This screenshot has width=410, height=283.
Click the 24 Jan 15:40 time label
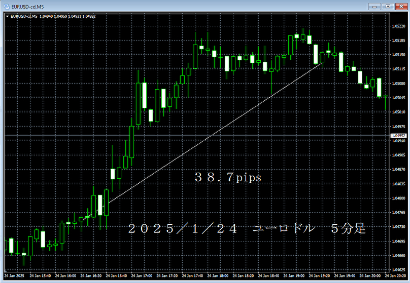40,276
